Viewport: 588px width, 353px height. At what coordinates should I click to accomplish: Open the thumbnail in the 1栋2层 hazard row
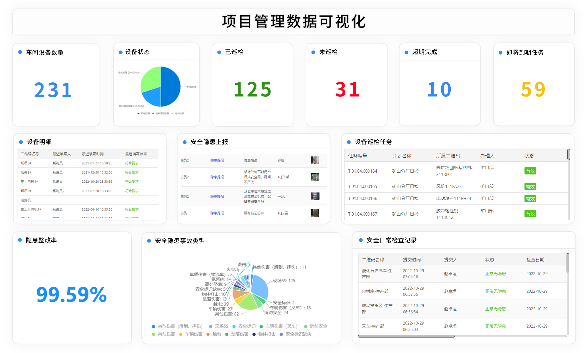point(315,213)
